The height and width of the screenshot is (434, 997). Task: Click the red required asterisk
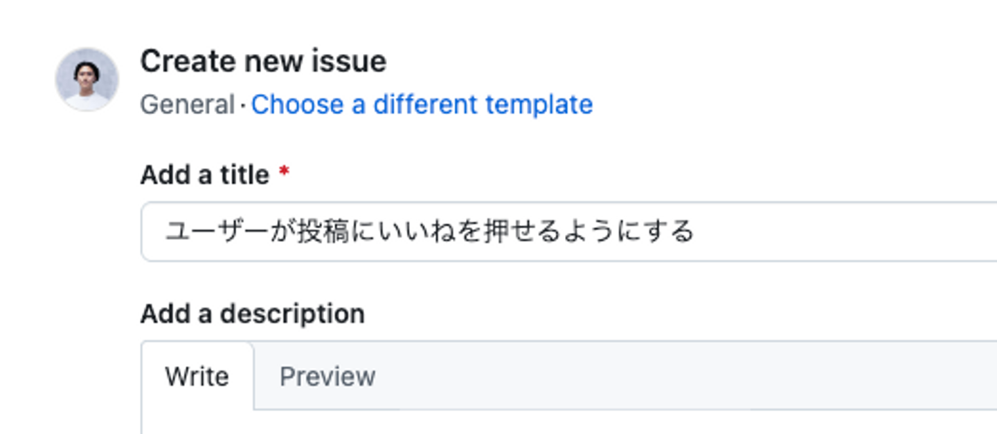point(284,173)
